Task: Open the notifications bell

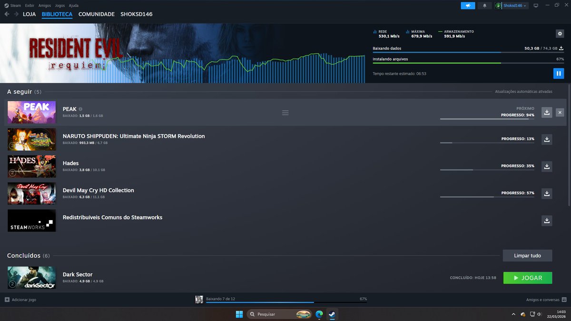Action: pyautogui.click(x=485, y=5)
